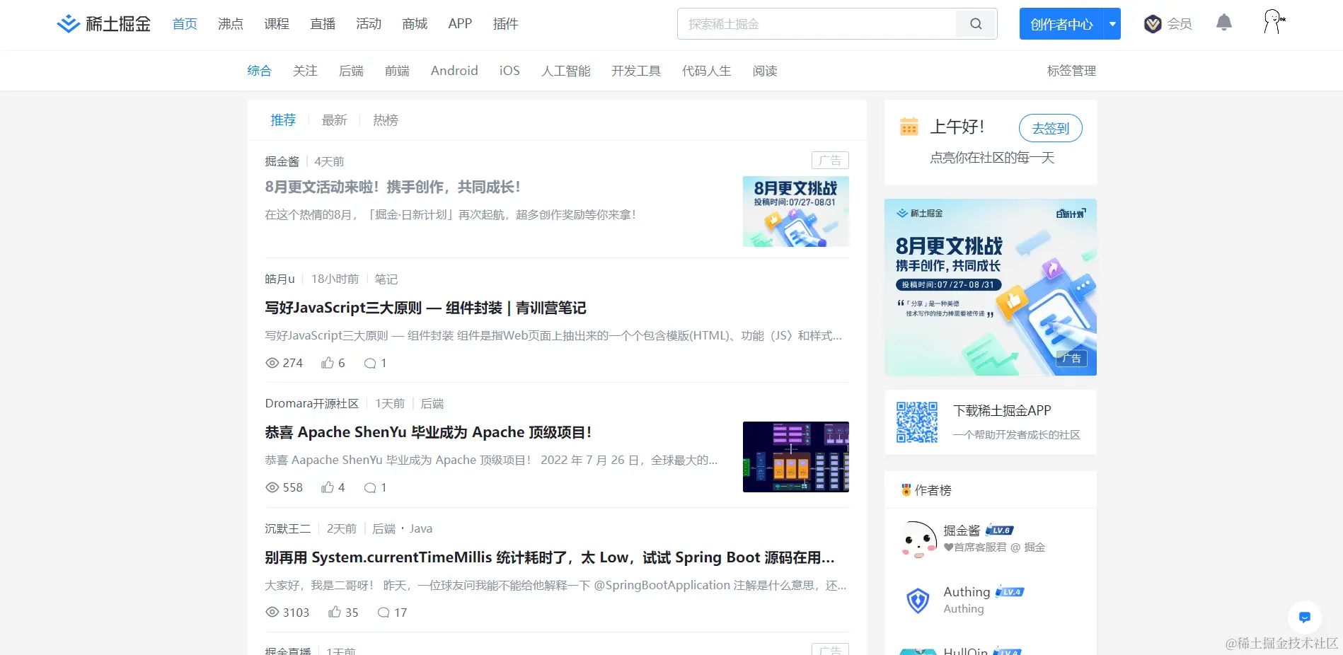Open 插件 in top navigation
Viewport: 1343px width, 655px height.
(506, 24)
